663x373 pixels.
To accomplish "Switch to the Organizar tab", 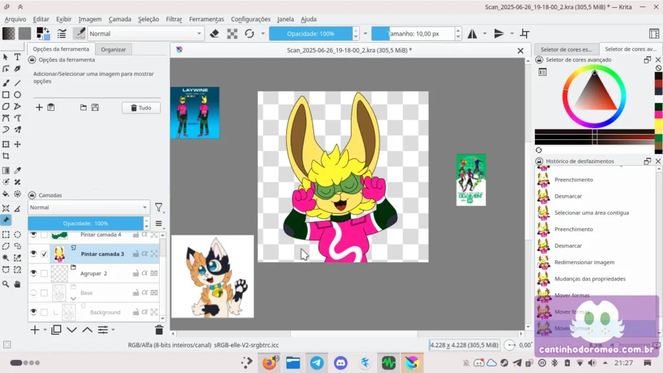I will pyautogui.click(x=113, y=49).
